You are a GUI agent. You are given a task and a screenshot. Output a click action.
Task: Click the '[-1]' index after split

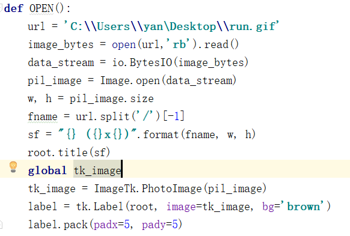pos(174,116)
